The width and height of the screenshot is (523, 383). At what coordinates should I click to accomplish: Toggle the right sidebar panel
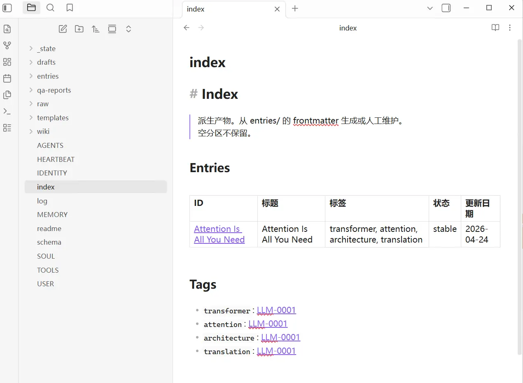(446, 8)
